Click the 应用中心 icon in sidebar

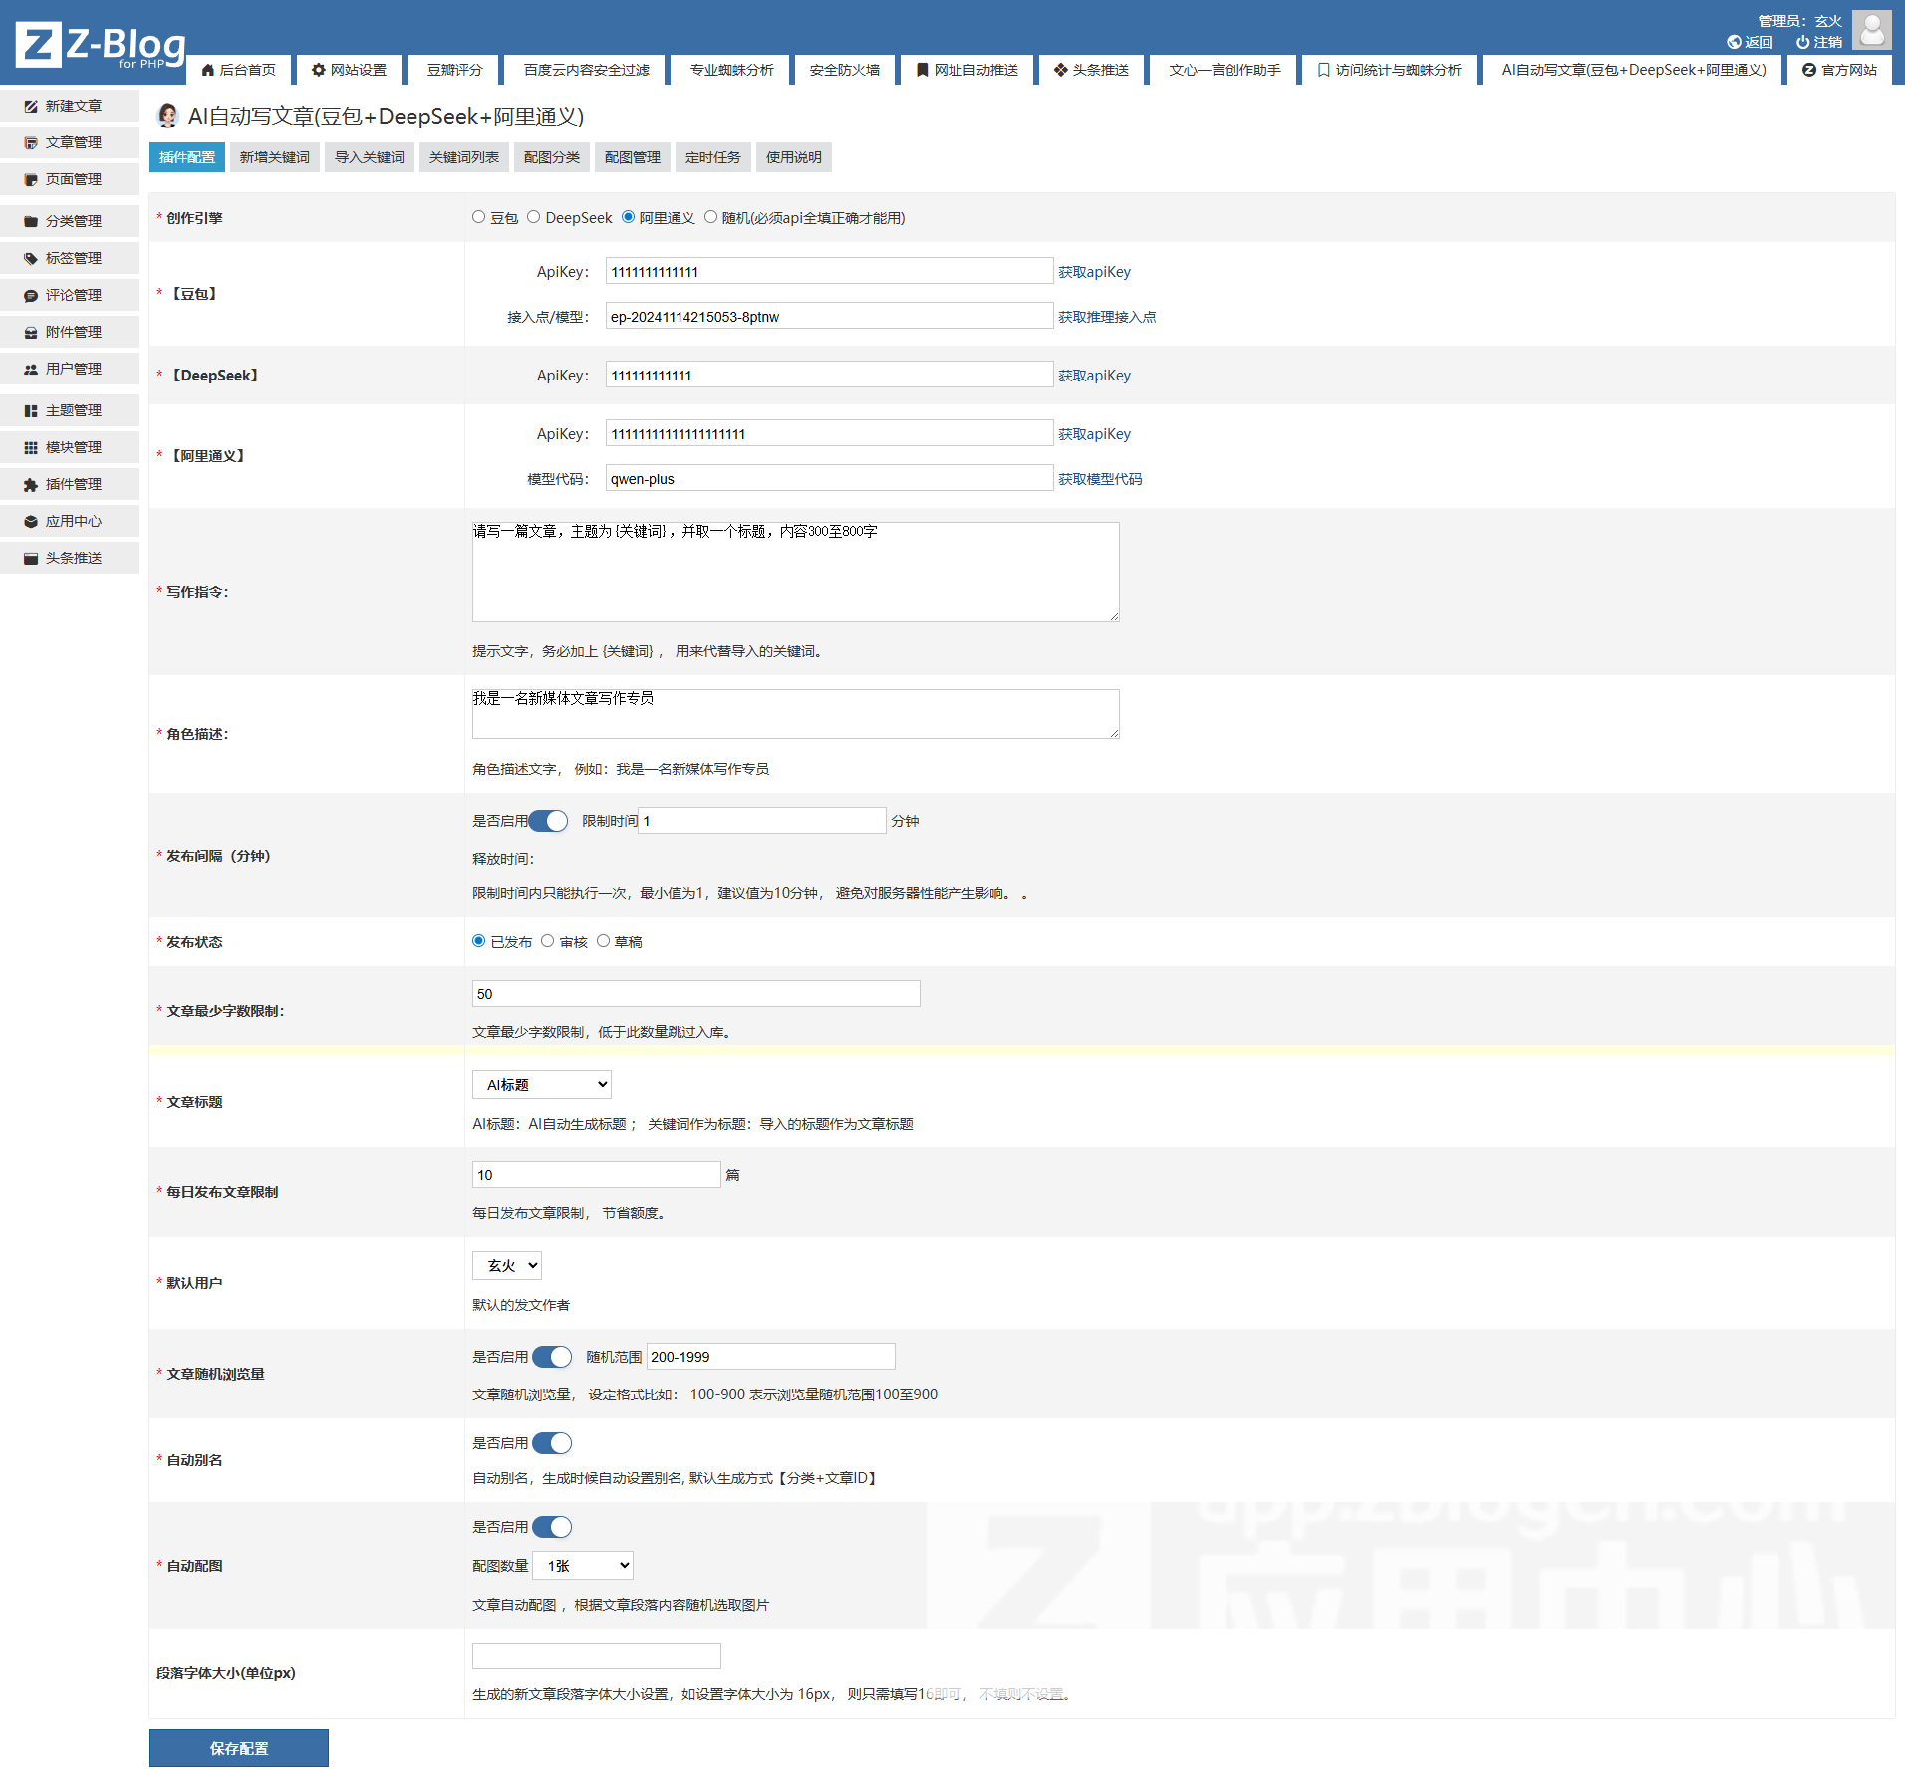pos(31,521)
